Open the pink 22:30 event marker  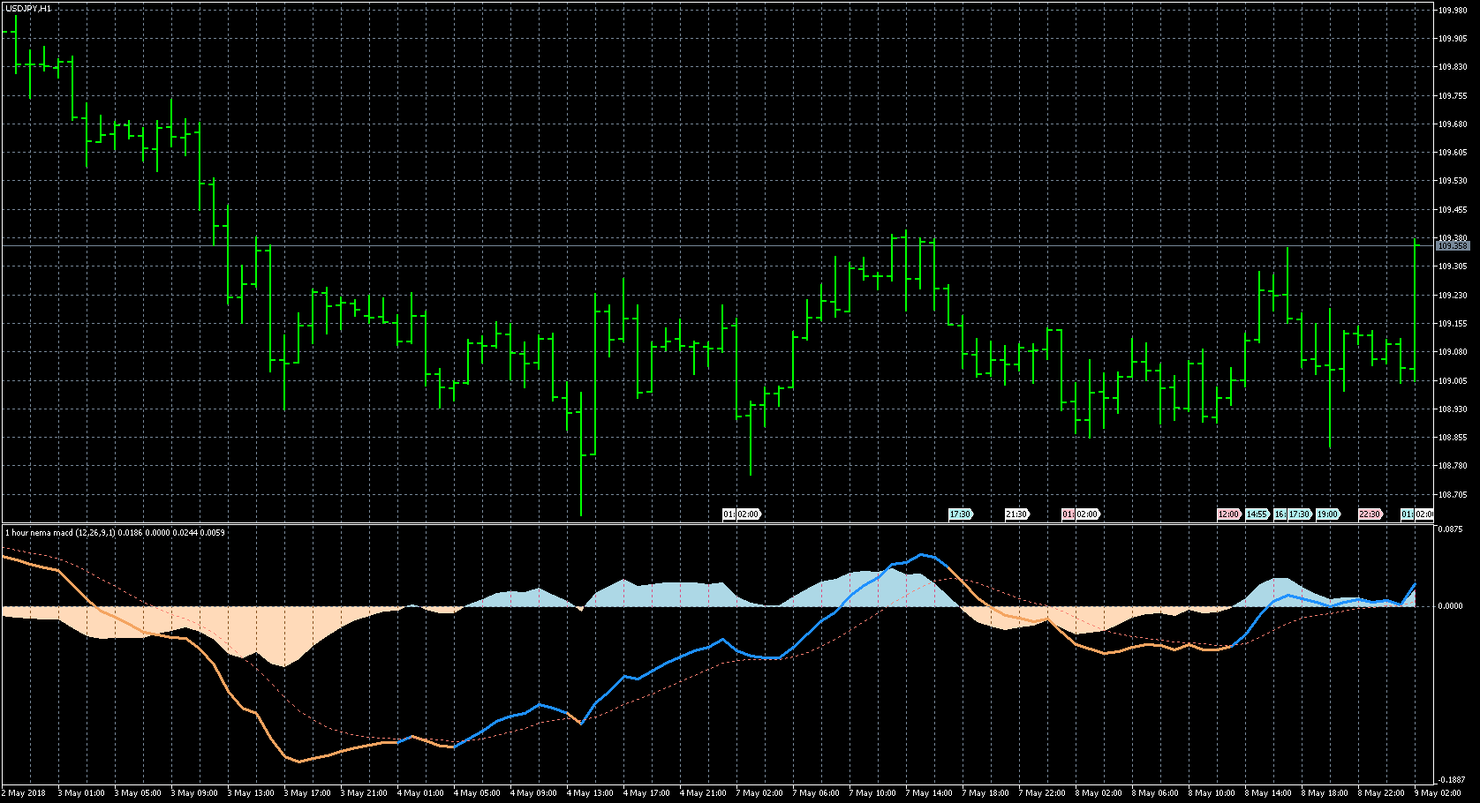click(x=1370, y=514)
